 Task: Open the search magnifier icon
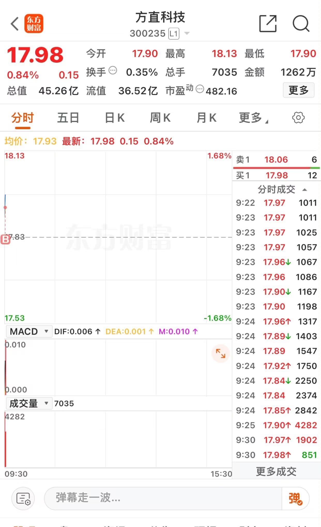click(x=301, y=24)
